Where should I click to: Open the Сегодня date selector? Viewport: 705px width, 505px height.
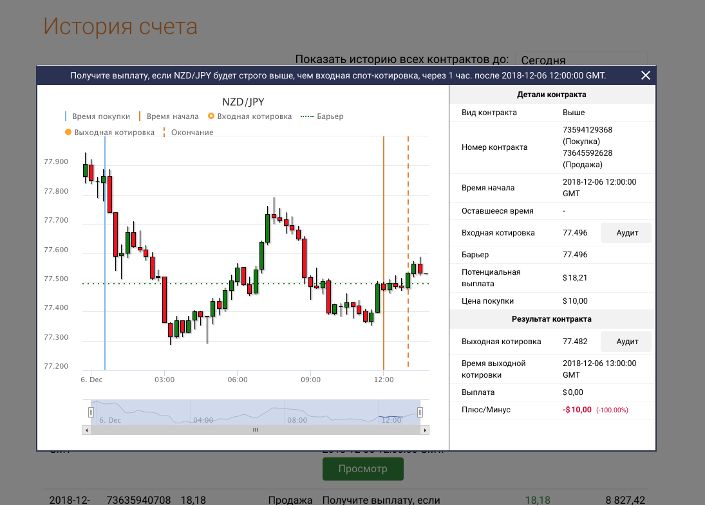(581, 60)
